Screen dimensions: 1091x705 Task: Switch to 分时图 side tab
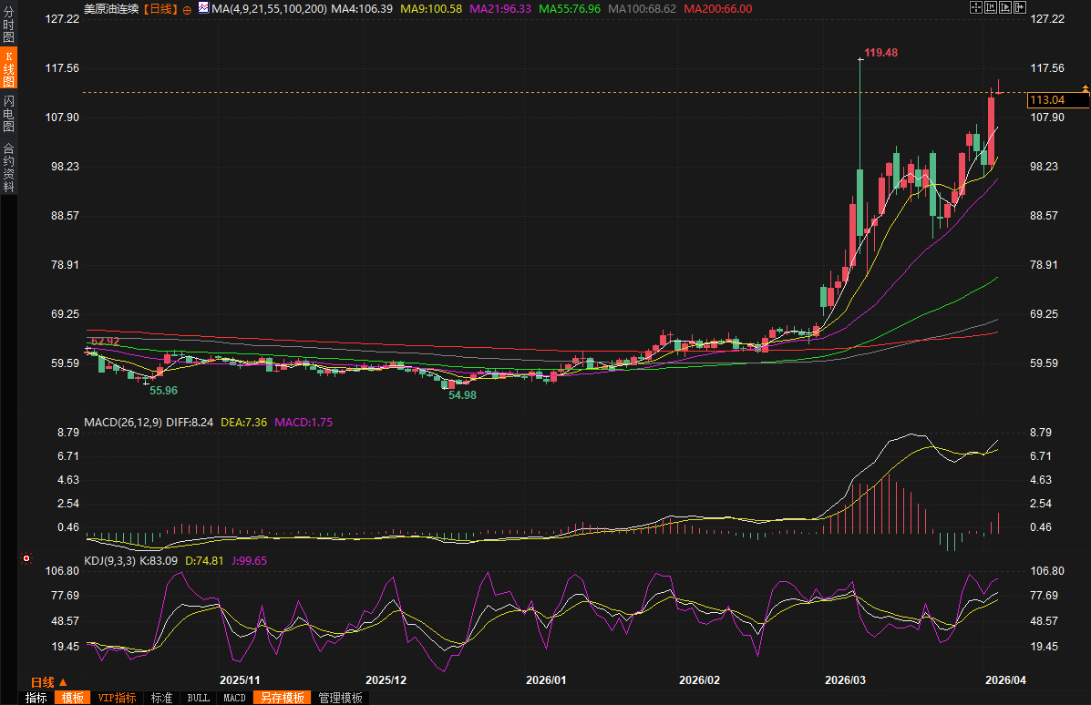[x=8, y=25]
